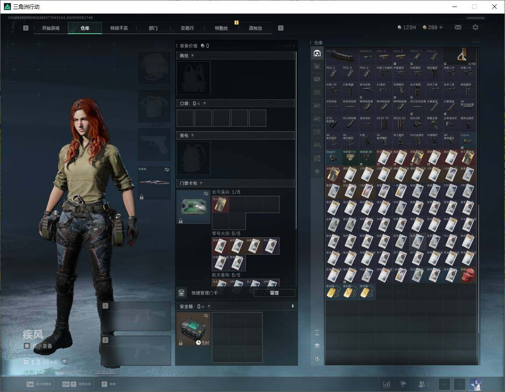Click the 长弓溪谷 key card in card case
This screenshot has width=505, height=392.
[221, 205]
